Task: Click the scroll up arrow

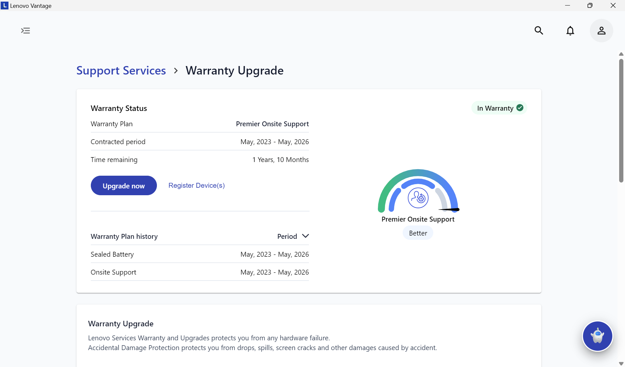Action: 621,54
